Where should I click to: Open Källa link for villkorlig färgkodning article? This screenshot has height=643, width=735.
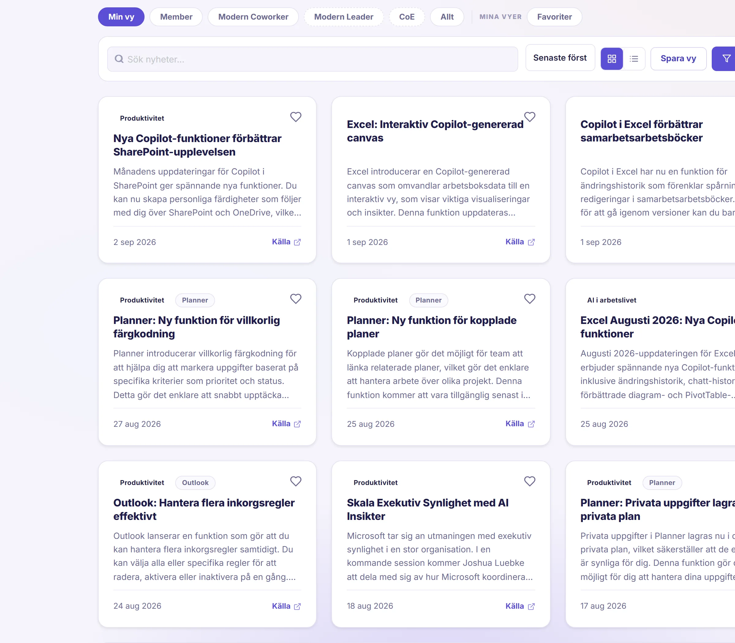286,424
